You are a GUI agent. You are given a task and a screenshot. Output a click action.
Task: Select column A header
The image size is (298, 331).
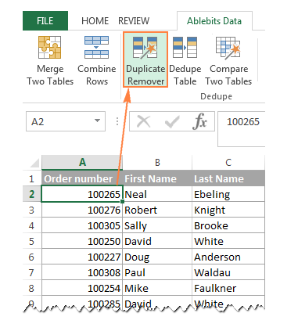point(82,162)
